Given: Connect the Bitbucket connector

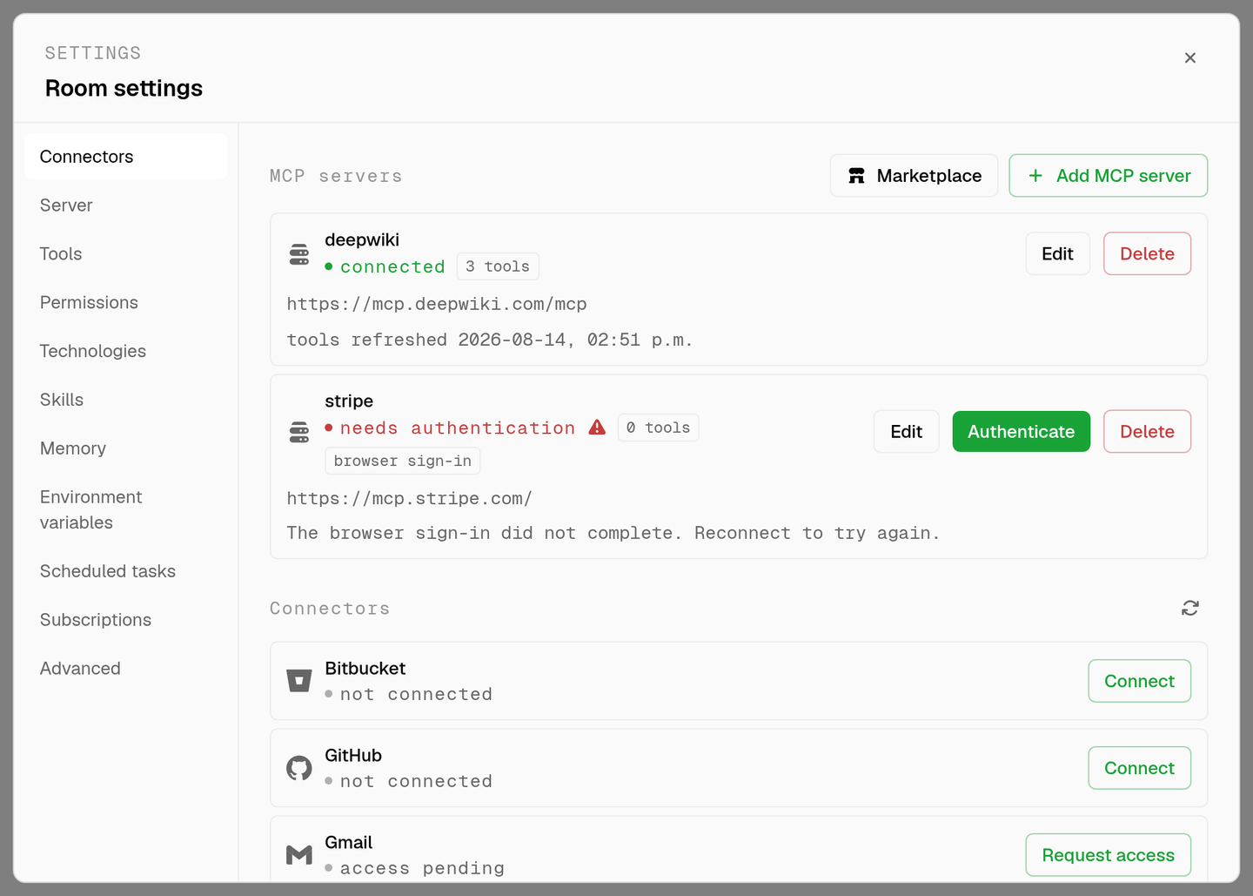Looking at the screenshot, I should click(1139, 681).
